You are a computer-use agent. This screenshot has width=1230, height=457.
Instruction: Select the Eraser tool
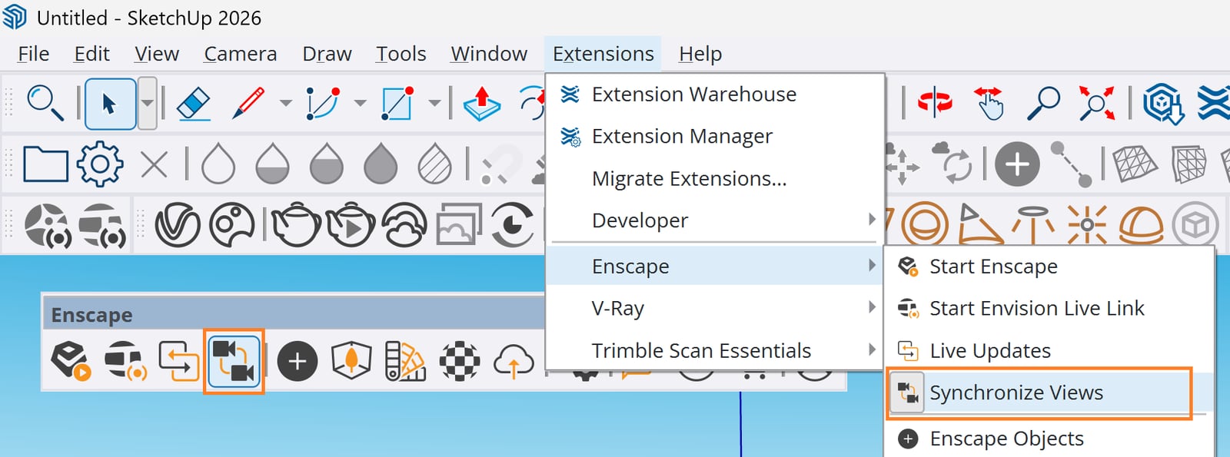[x=194, y=103]
